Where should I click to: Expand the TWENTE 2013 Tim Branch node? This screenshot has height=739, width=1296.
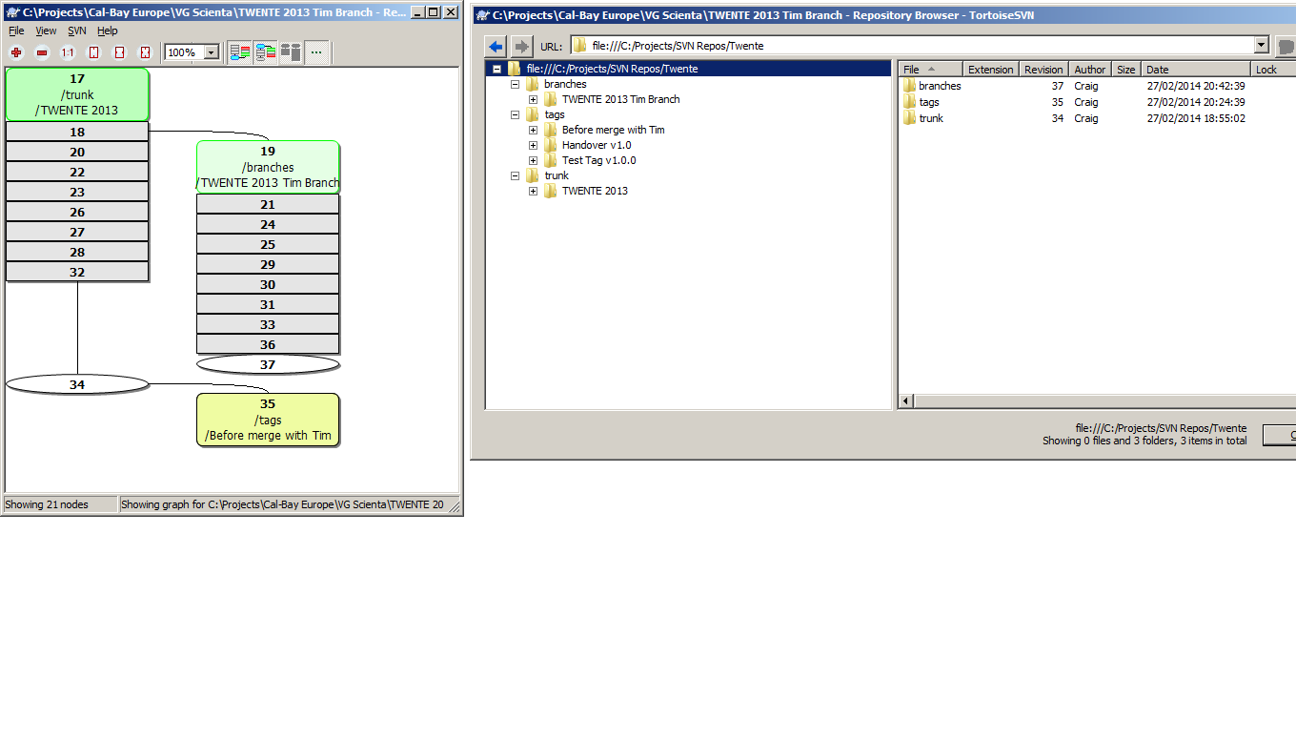pyautogui.click(x=534, y=99)
